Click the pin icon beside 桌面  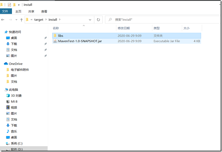click(45, 38)
